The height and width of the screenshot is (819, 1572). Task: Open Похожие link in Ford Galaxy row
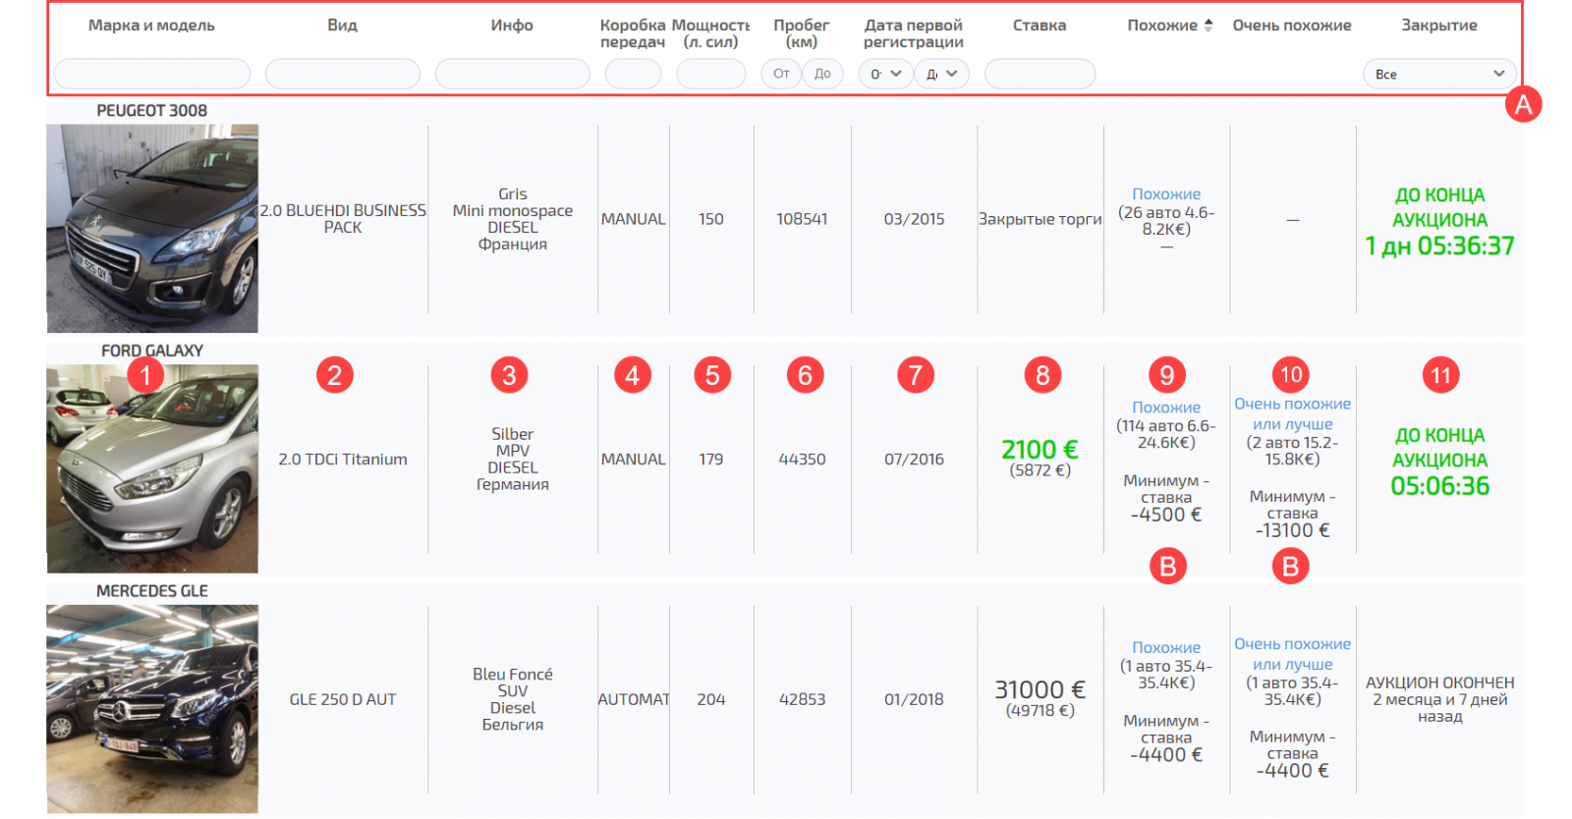(x=1166, y=408)
